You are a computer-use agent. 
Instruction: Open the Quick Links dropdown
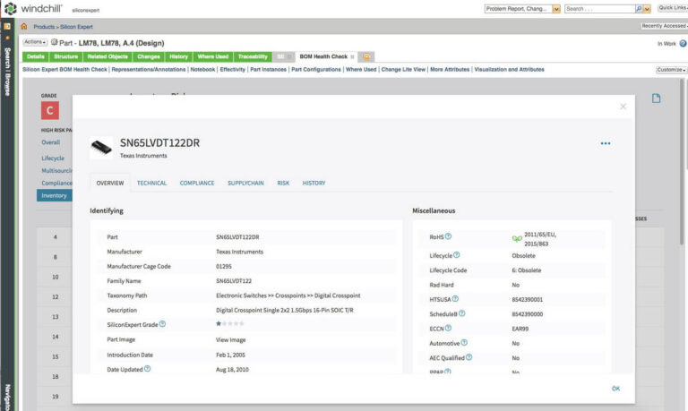[673, 8]
